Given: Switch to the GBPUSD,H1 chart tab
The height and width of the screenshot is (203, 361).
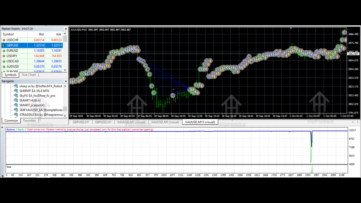Looking at the screenshot, I should 80,122.
